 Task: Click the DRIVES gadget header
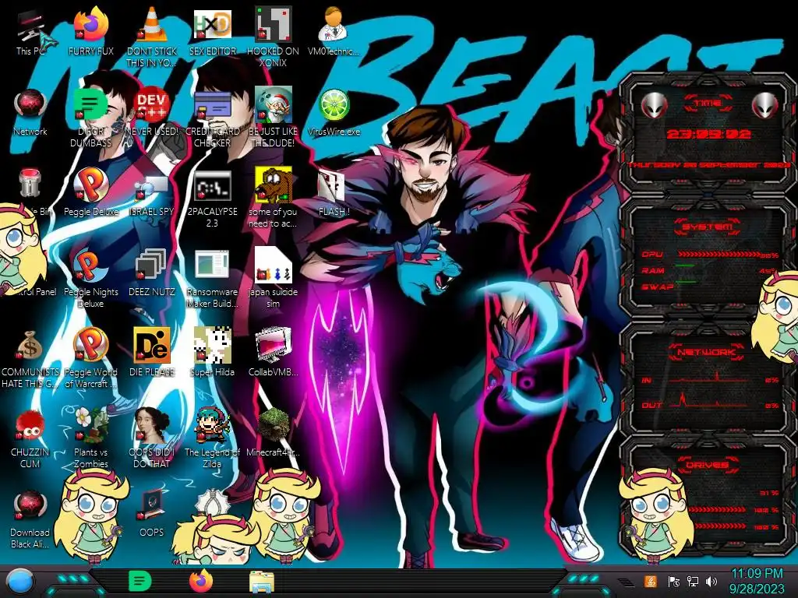tap(708, 465)
